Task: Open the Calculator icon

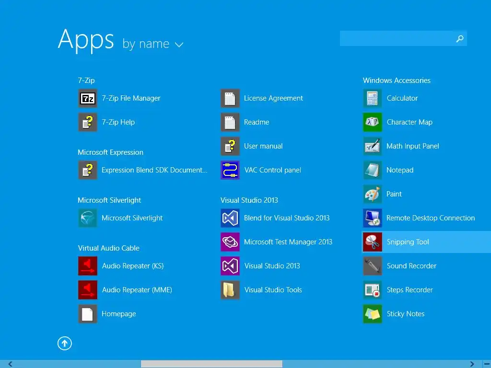Action: tap(372, 98)
